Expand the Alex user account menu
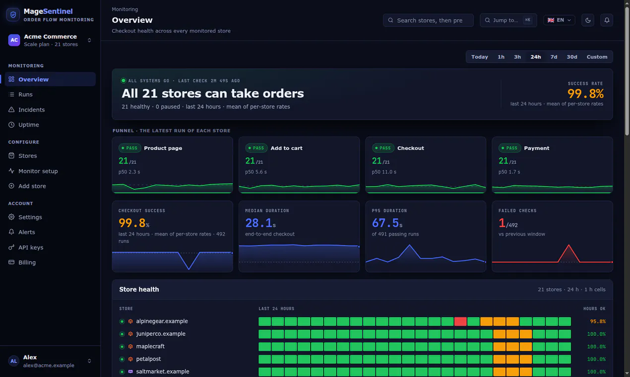 point(50,361)
